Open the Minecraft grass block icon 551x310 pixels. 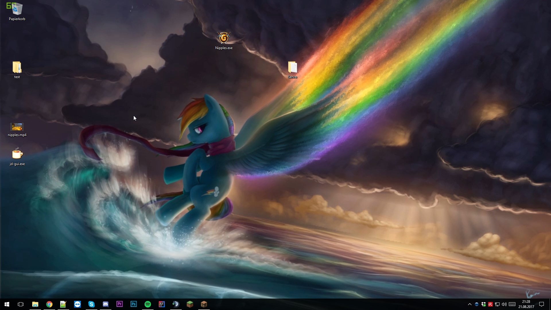click(x=190, y=304)
